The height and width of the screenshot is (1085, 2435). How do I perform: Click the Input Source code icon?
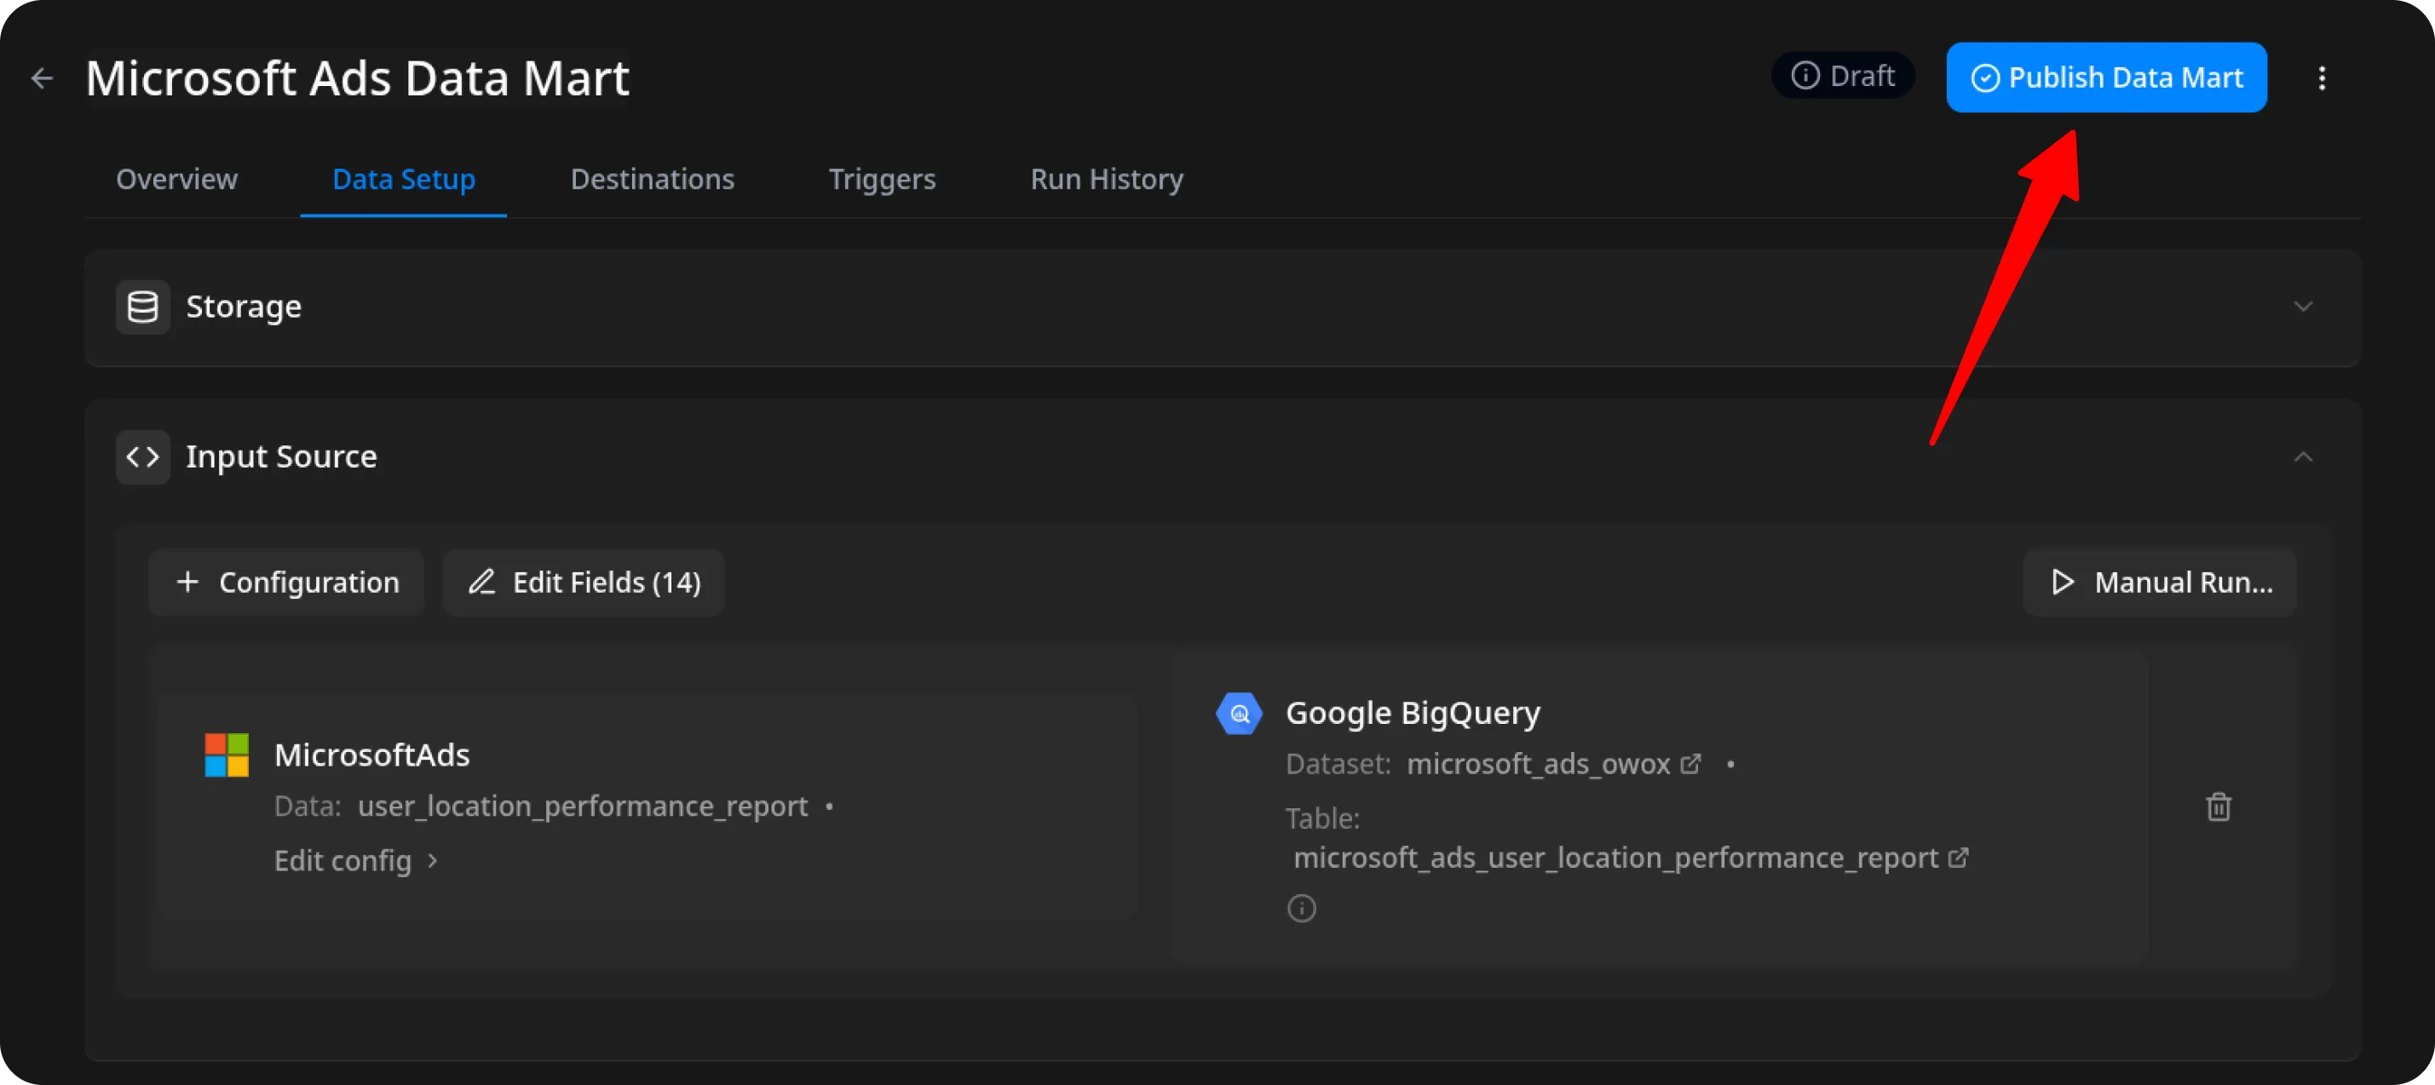click(143, 457)
